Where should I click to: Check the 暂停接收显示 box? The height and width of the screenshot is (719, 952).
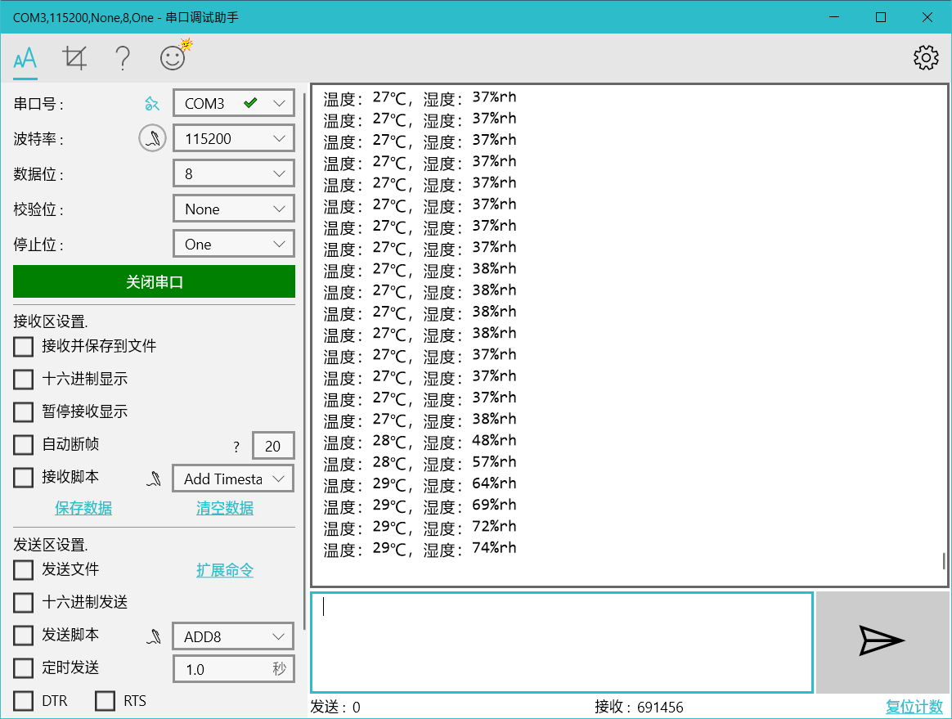(x=23, y=412)
